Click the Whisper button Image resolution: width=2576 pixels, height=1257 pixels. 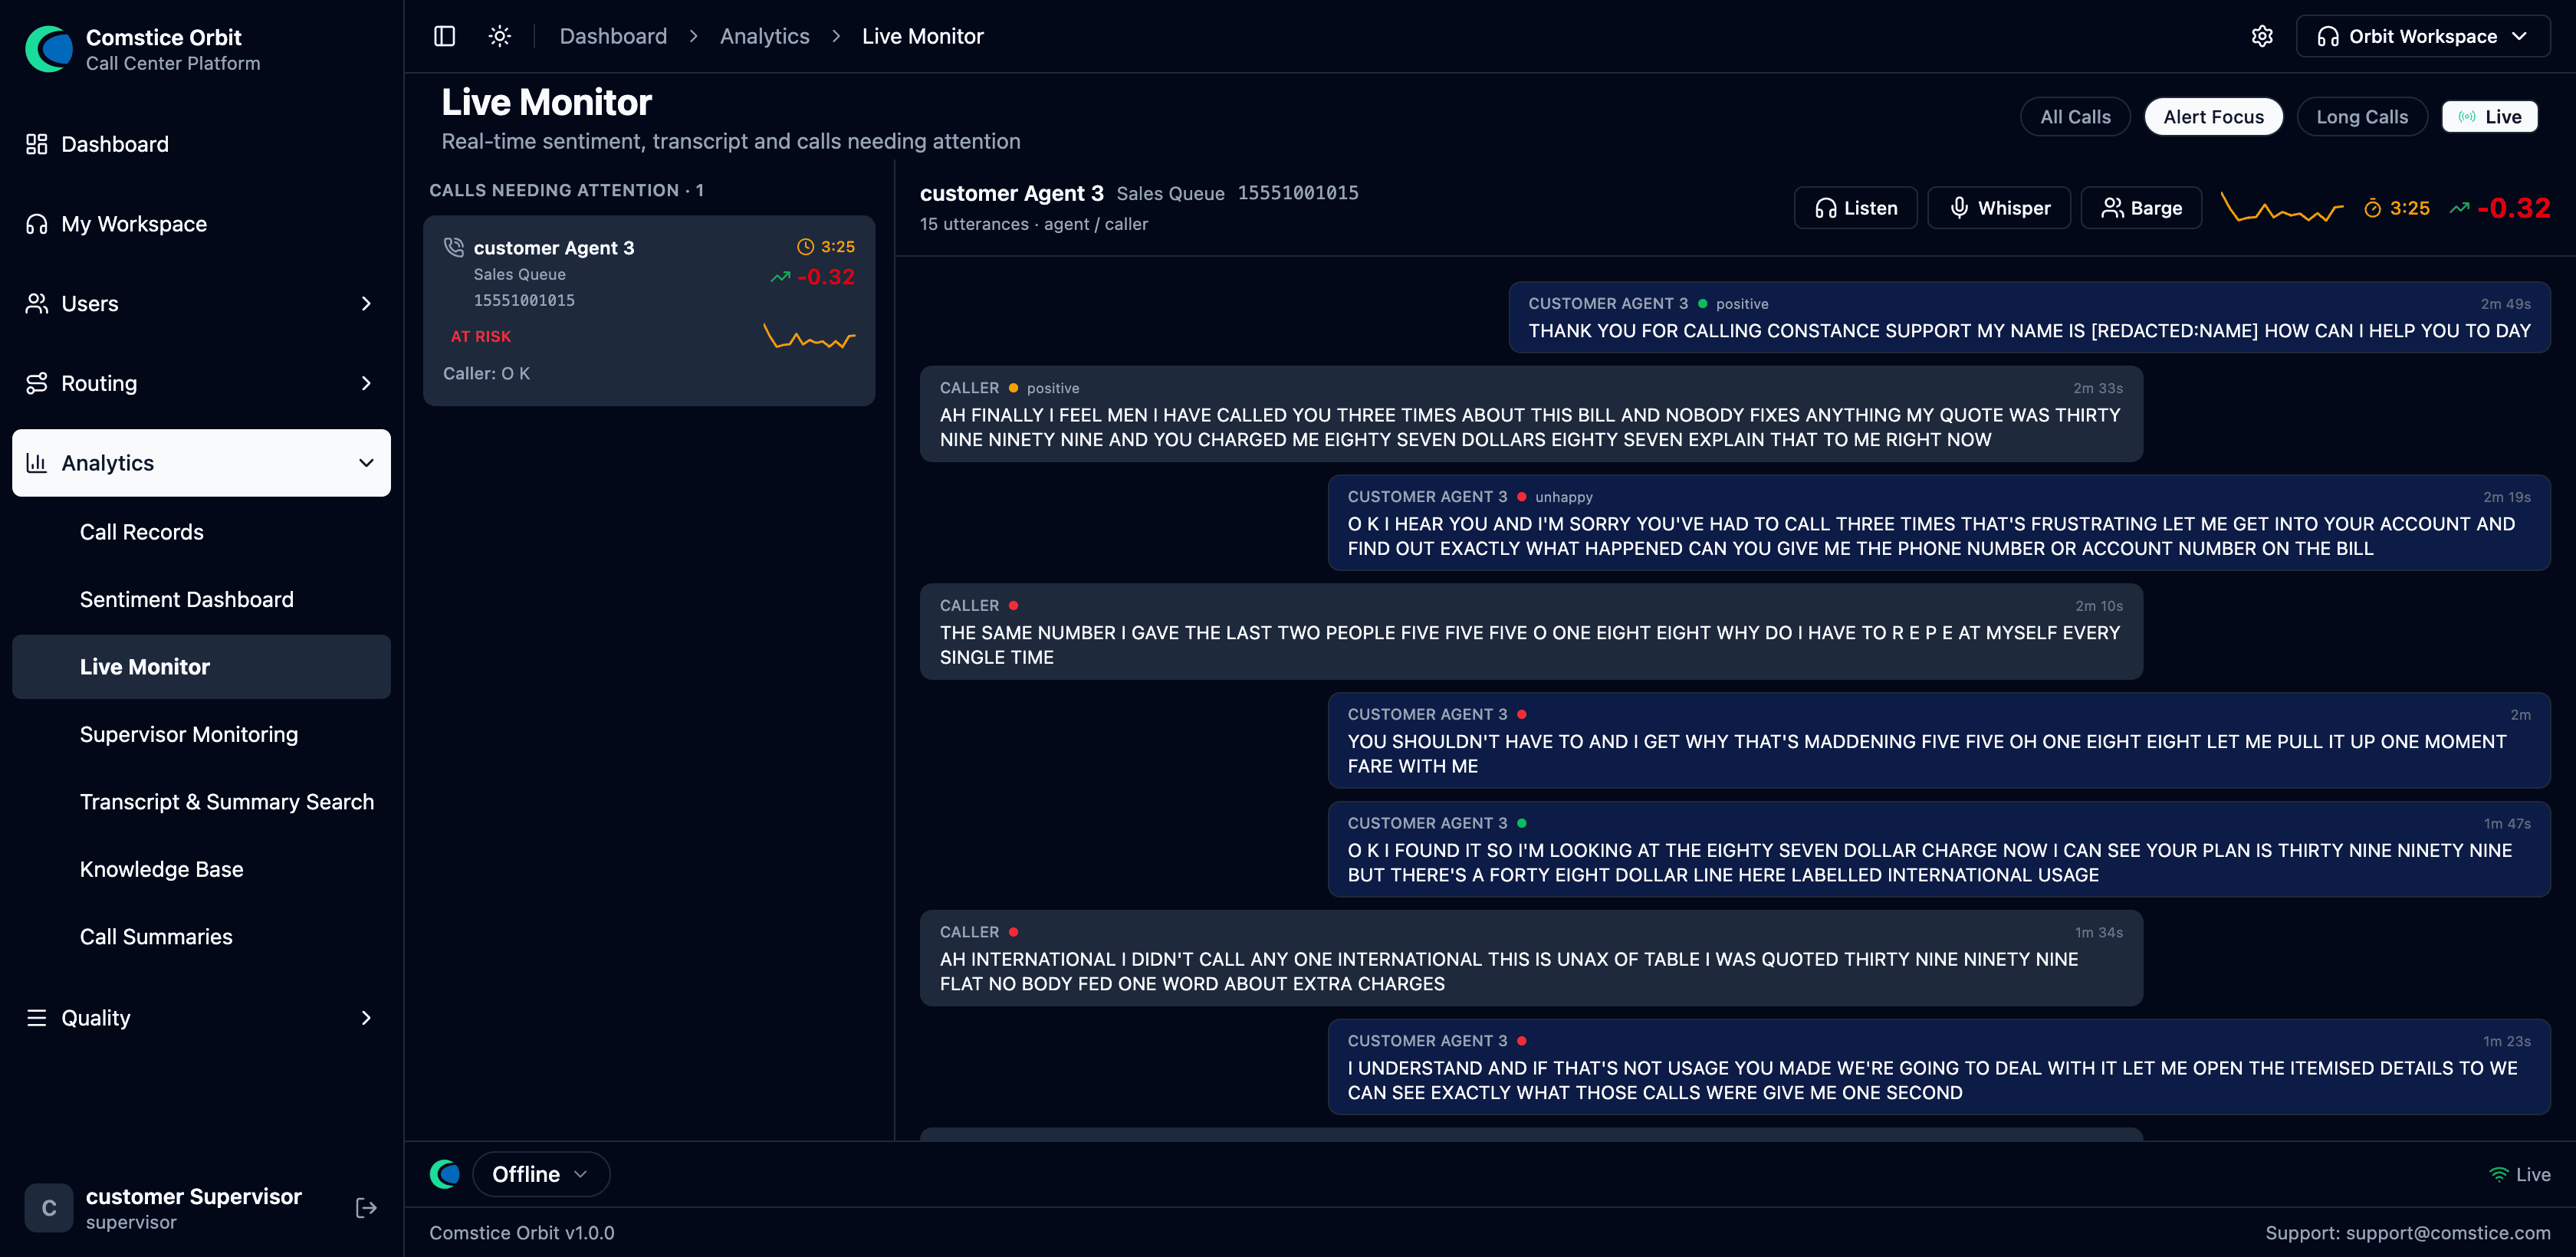1999,208
